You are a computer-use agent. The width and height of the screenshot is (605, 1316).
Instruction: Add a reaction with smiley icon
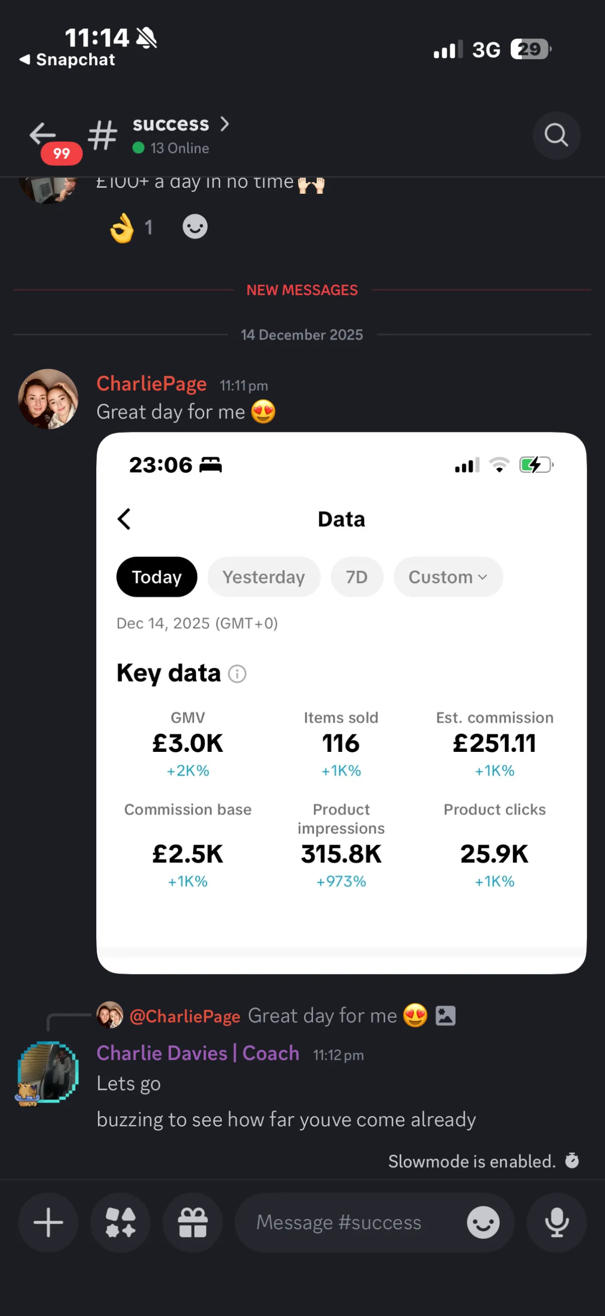pos(195,227)
